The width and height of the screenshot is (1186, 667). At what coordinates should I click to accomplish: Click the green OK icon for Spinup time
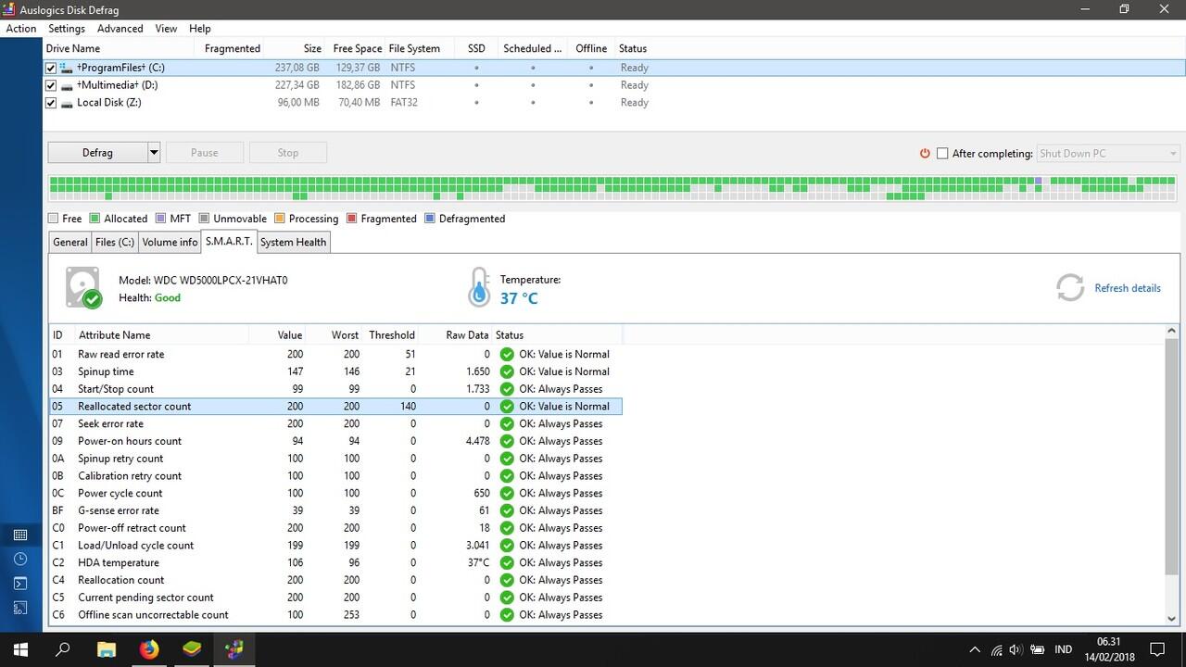coord(507,371)
